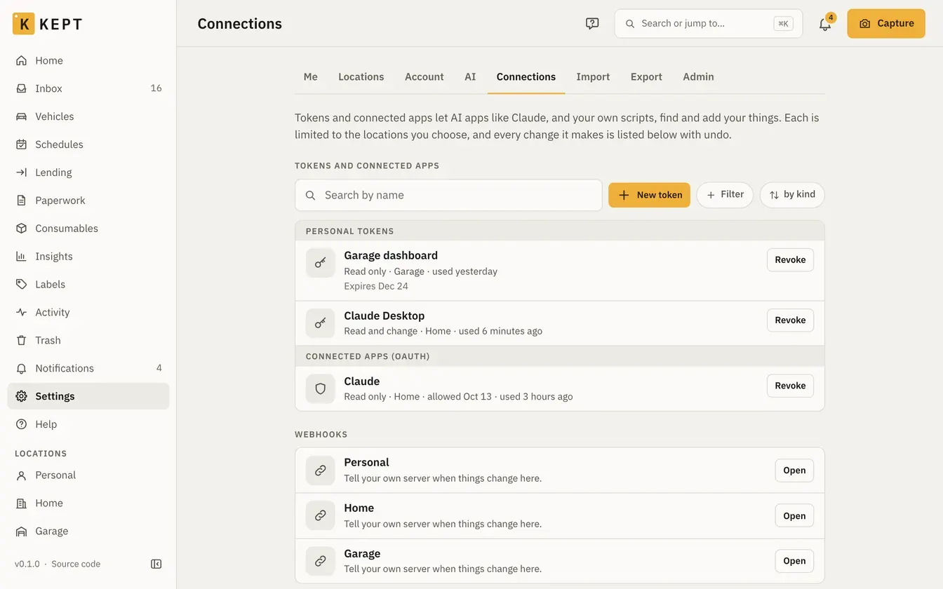The width and height of the screenshot is (943, 589).
Task: View Insights from the sidebar
Action: 88,257
